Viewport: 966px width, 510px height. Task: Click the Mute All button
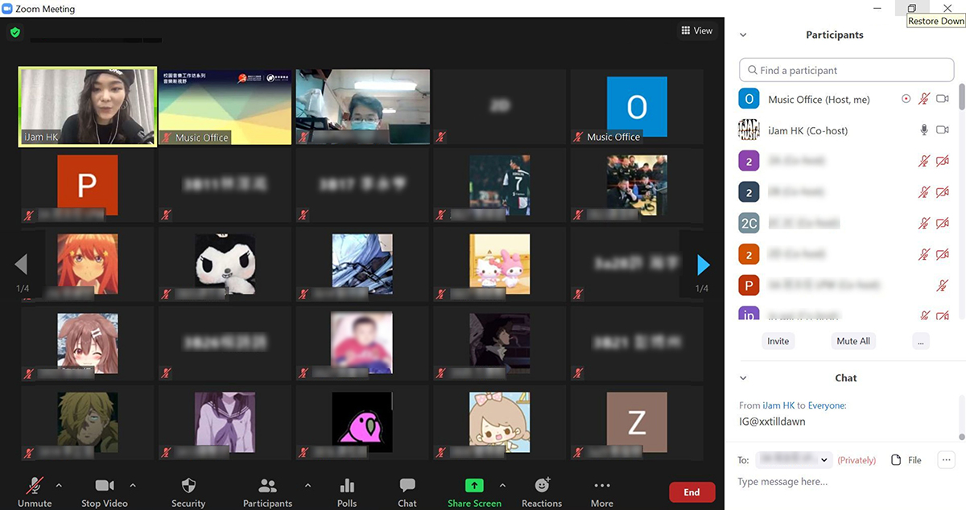[852, 341]
